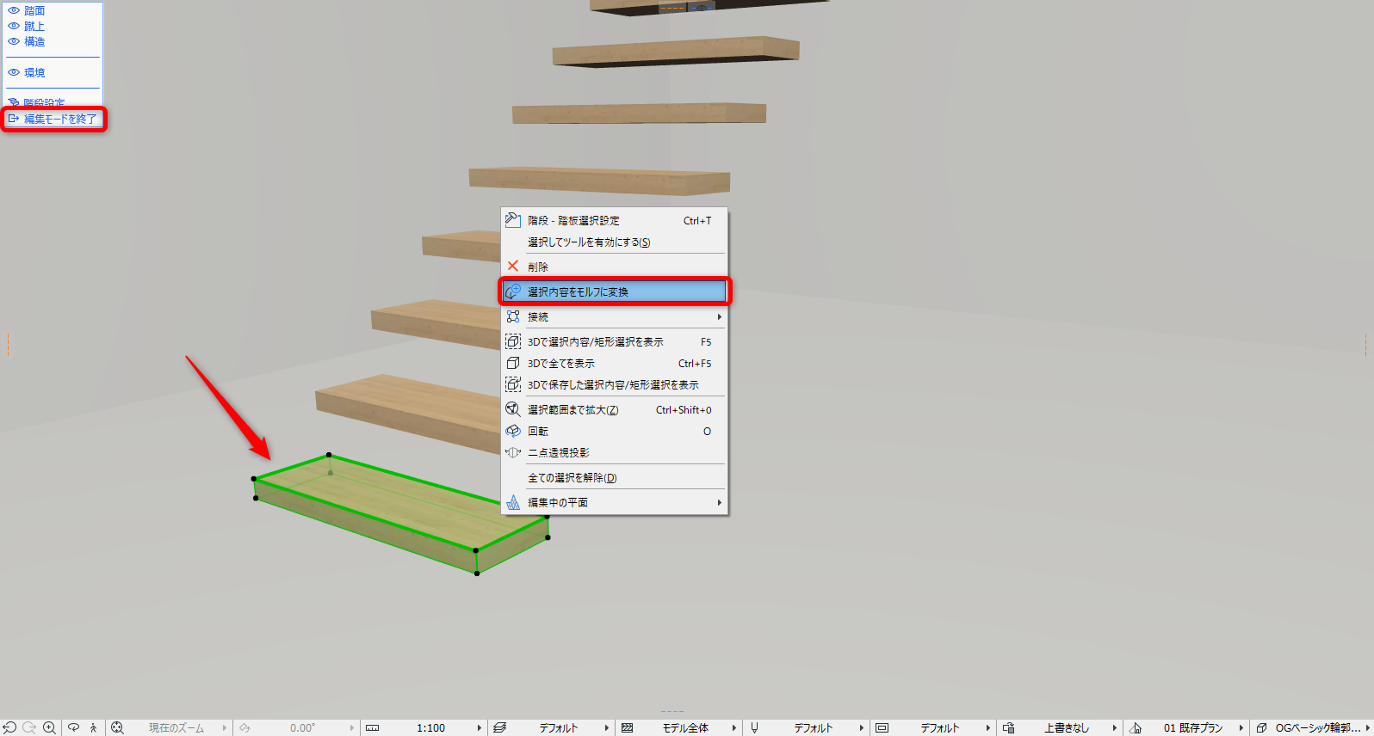Hide the 環境 environment eye toggle
The image size is (1374, 736).
click(x=14, y=72)
